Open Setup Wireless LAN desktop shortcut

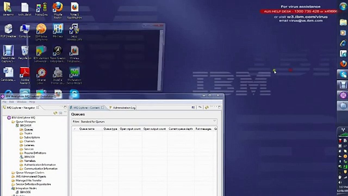tap(74, 32)
